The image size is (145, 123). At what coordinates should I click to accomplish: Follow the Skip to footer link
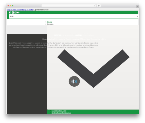28,10
